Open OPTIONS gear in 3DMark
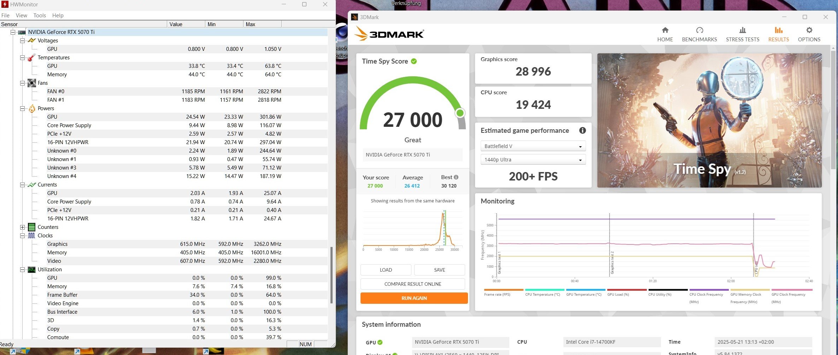Screen dimensions: 838x355 809,30
